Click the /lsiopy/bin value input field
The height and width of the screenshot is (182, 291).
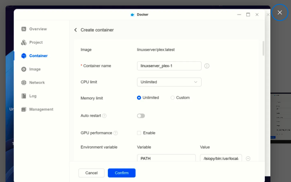221,158
